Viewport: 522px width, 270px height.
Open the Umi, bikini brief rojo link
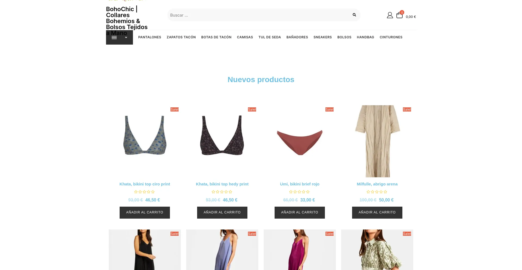pyautogui.click(x=300, y=184)
